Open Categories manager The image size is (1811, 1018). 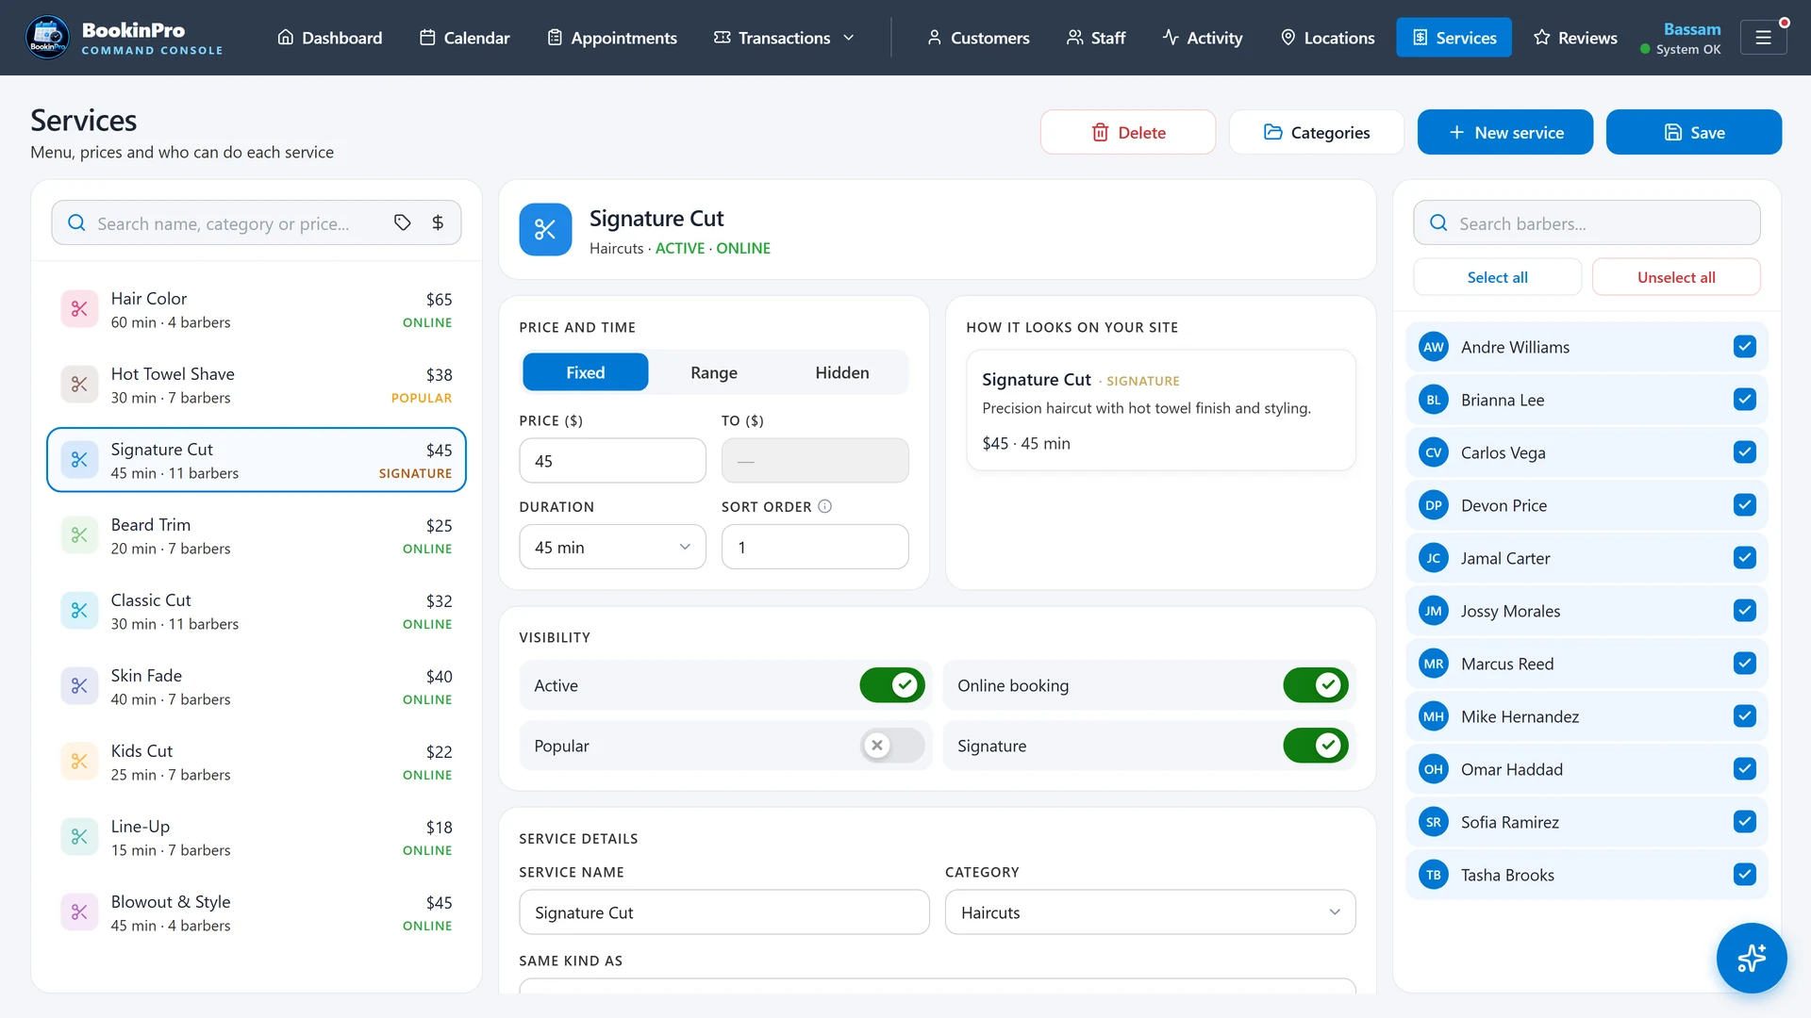pos(1317,132)
